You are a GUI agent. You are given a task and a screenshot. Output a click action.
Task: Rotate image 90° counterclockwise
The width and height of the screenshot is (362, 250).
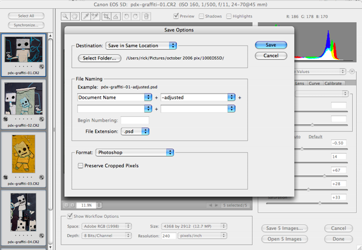tap(127, 16)
